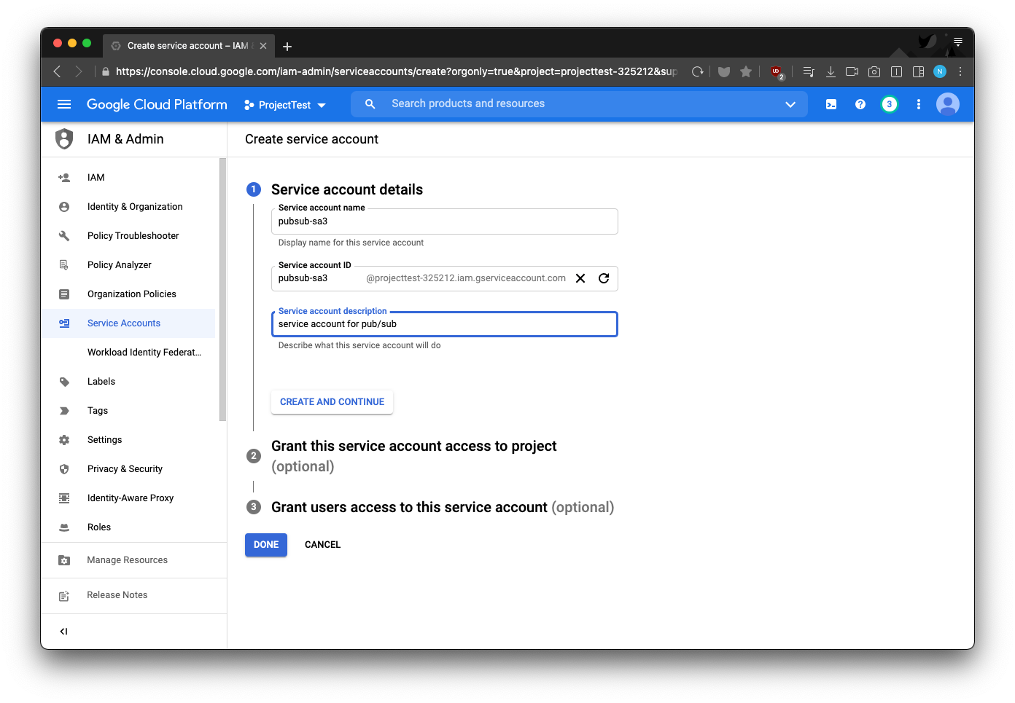Click the Service Accounts key icon
This screenshot has height=703, width=1015.
click(64, 323)
